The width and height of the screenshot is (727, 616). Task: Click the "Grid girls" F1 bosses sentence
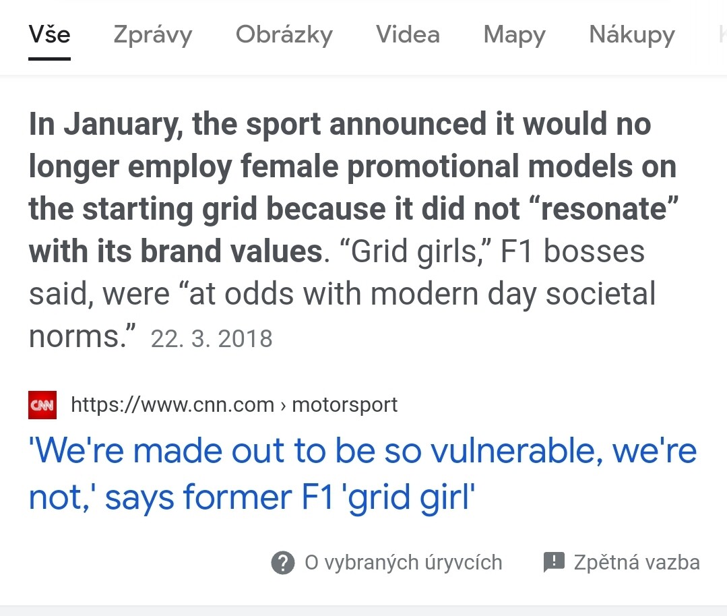[x=492, y=252]
